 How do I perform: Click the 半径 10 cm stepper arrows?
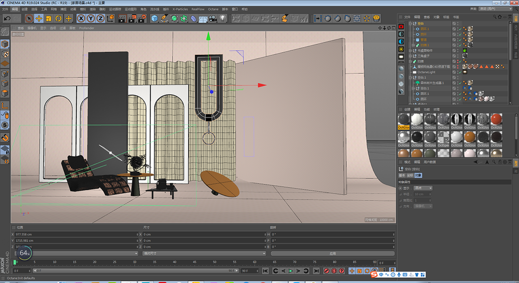430,194
